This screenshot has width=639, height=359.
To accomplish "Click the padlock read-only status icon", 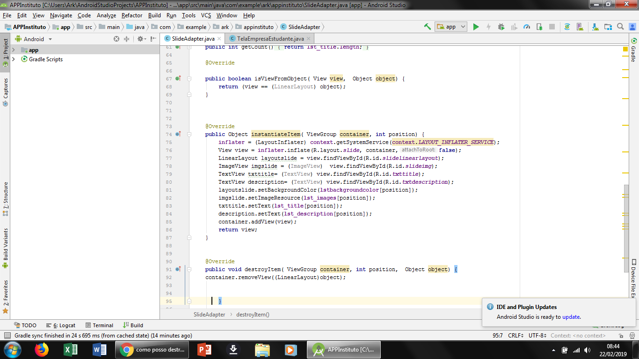I will click(621, 336).
